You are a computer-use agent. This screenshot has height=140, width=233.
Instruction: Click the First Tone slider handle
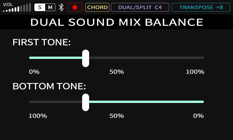click(x=86, y=58)
